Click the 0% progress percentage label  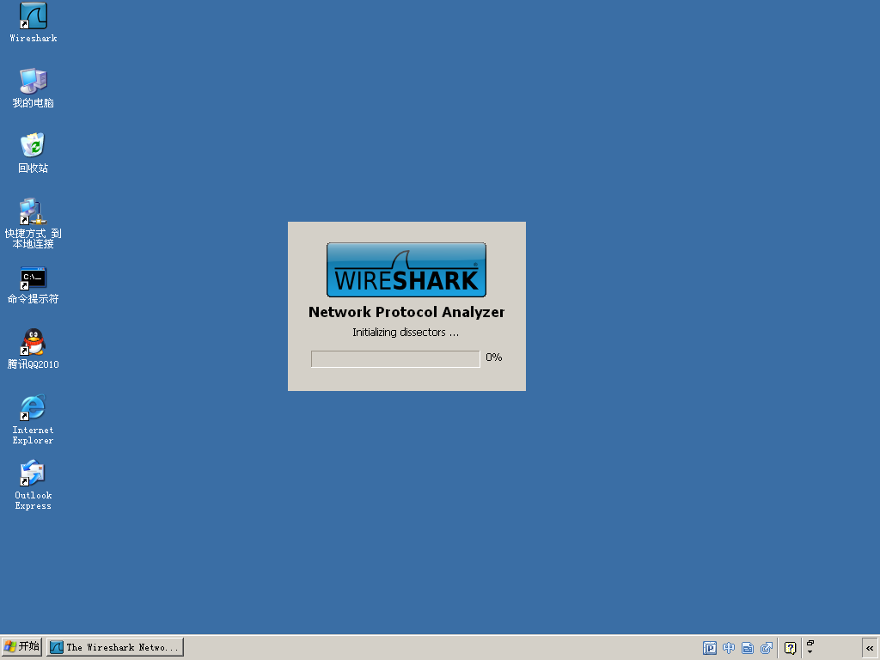point(494,357)
